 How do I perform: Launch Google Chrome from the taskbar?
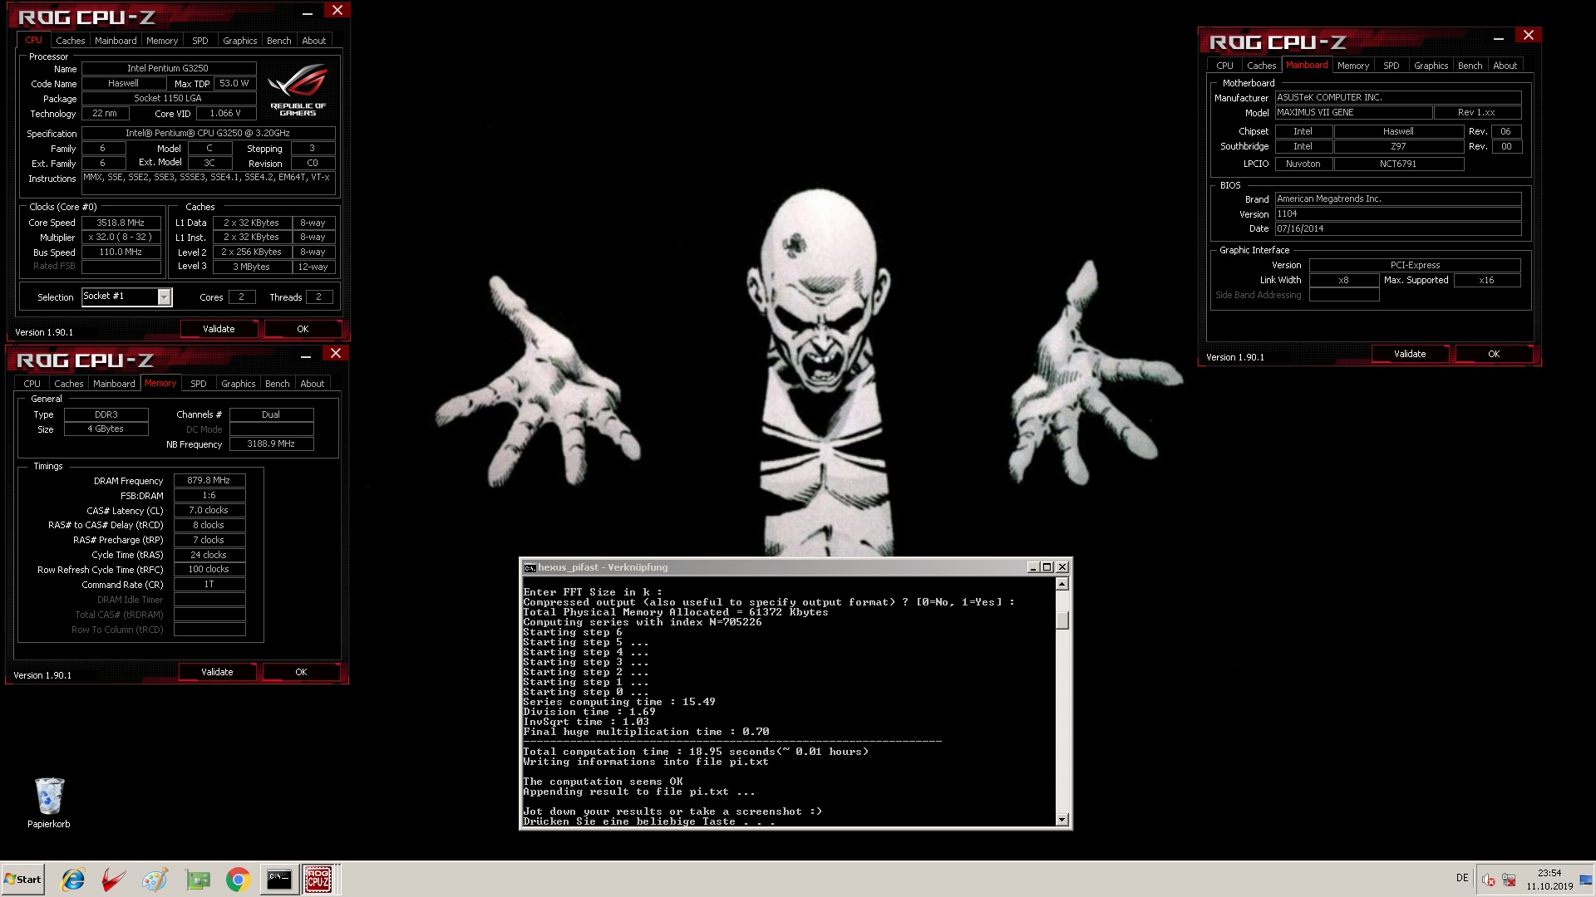pos(238,880)
